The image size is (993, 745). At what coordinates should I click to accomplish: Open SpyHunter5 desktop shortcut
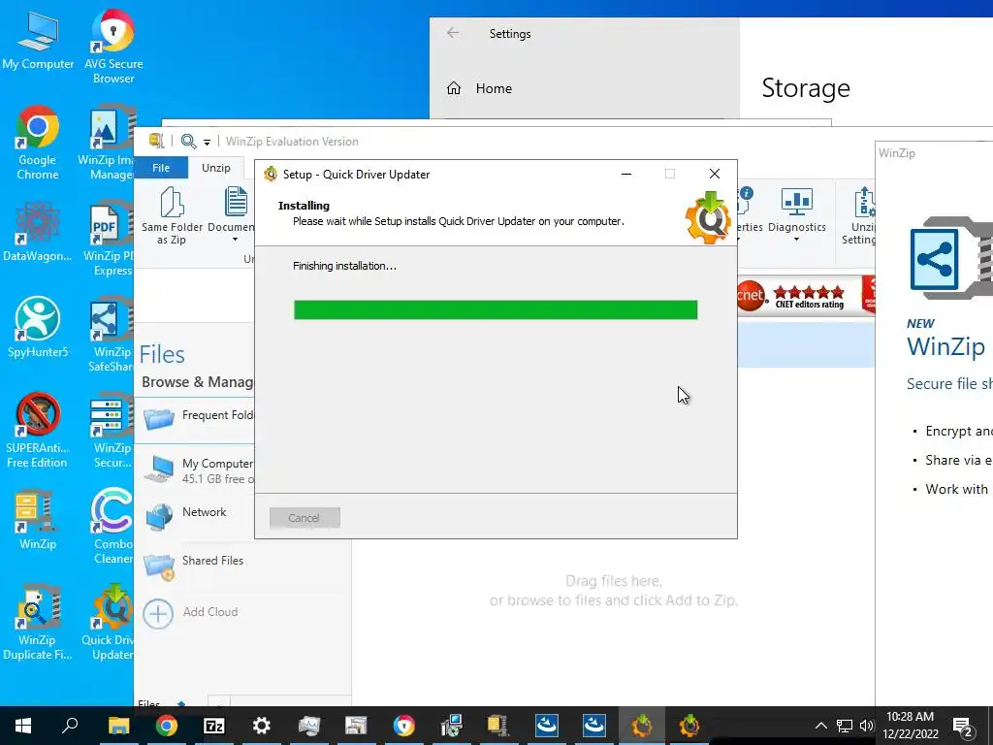pyautogui.click(x=38, y=327)
